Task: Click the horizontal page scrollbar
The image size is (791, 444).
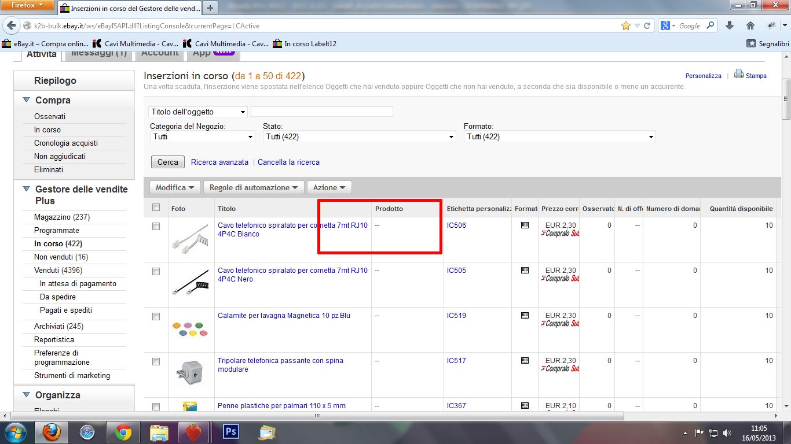Action: (x=317, y=416)
